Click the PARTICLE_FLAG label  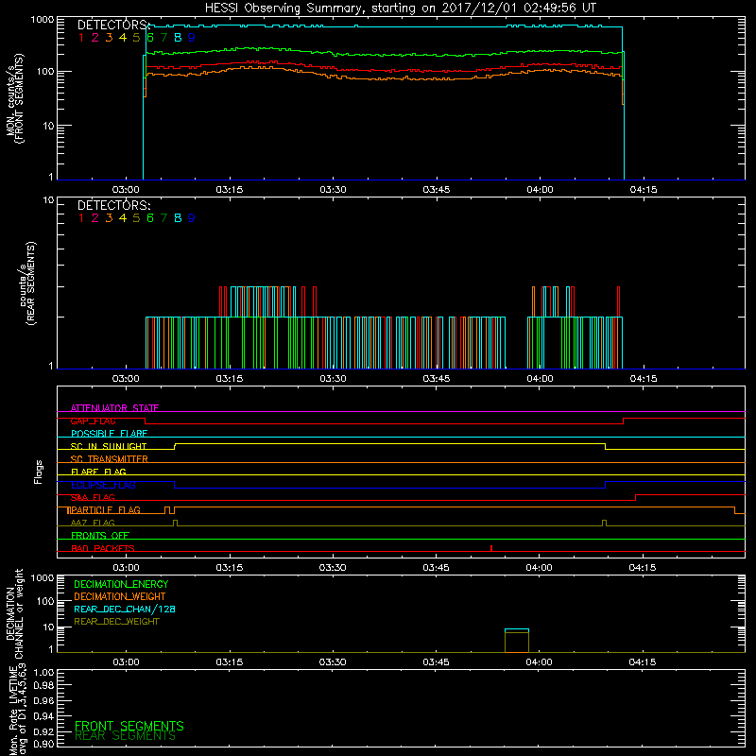(x=106, y=509)
